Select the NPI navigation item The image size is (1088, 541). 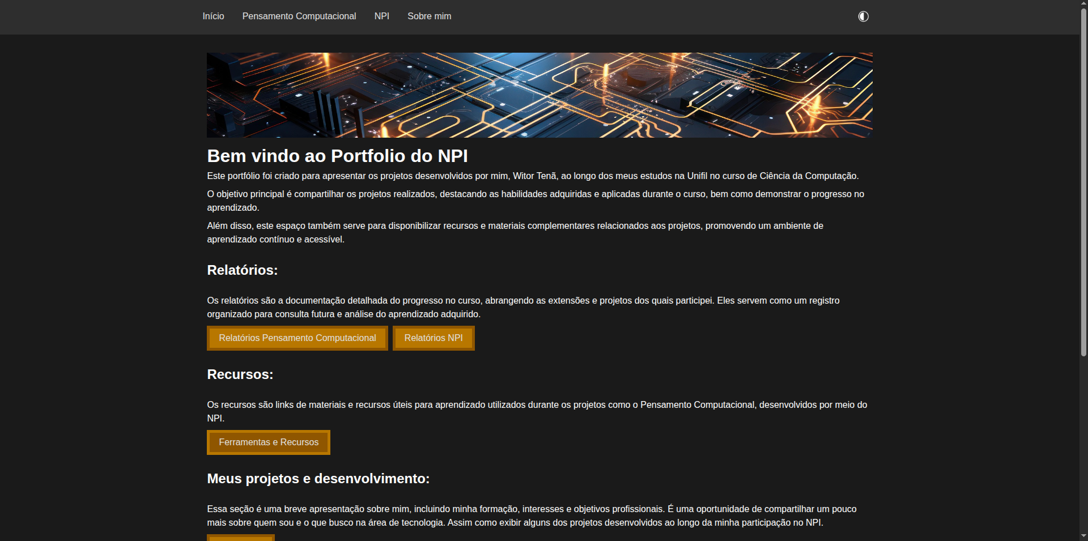tap(381, 16)
